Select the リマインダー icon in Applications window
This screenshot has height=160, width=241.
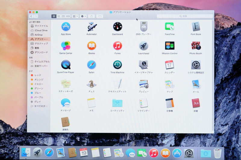(x=144, y=103)
